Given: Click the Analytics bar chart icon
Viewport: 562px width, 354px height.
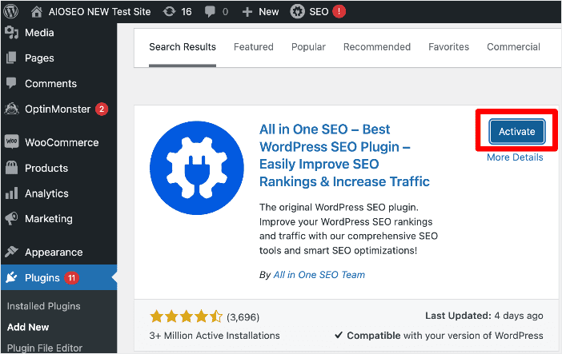Looking at the screenshot, I should 11,193.
